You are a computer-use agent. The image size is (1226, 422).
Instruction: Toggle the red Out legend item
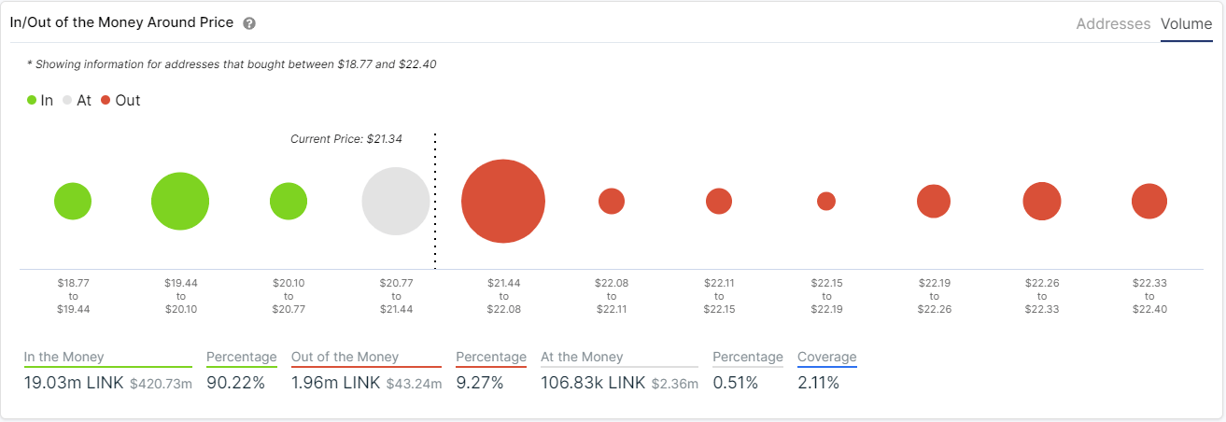point(120,100)
